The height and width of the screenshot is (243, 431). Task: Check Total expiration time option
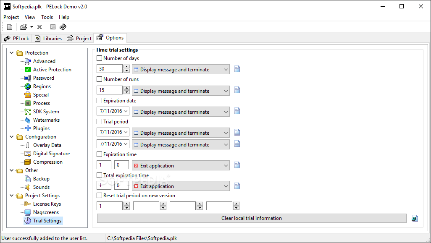point(100,175)
